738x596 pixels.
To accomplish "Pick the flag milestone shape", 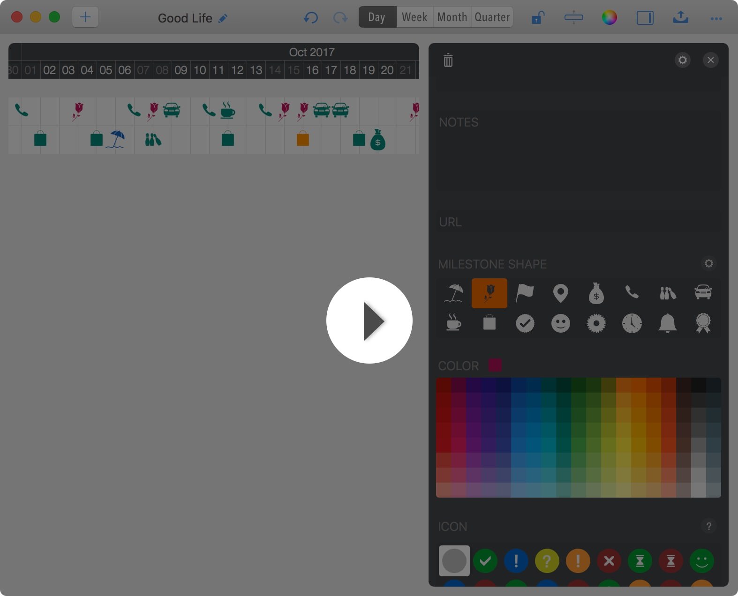I will click(525, 293).
